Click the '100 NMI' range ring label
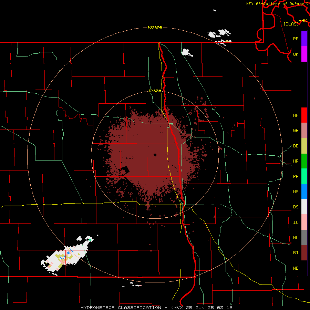 point(155,27)
